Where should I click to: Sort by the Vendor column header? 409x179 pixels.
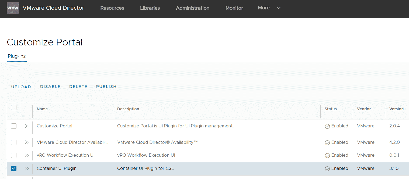(x=364, y=109)
